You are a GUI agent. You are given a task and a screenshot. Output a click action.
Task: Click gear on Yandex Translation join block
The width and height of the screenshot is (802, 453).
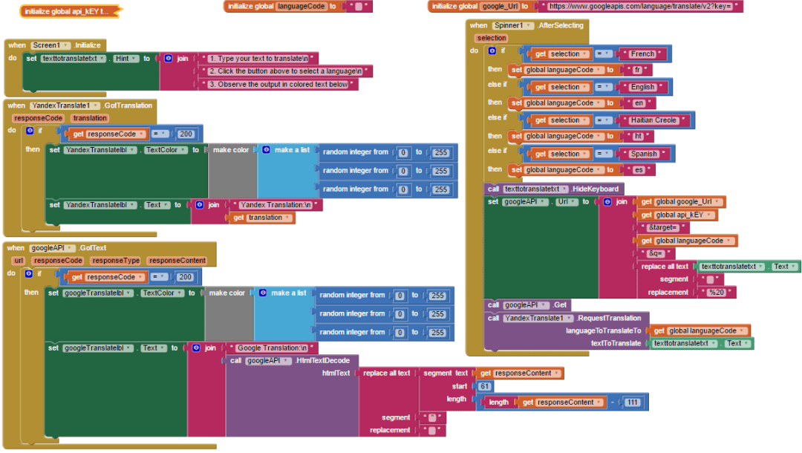pyautogui.click(x=198, y=205)
